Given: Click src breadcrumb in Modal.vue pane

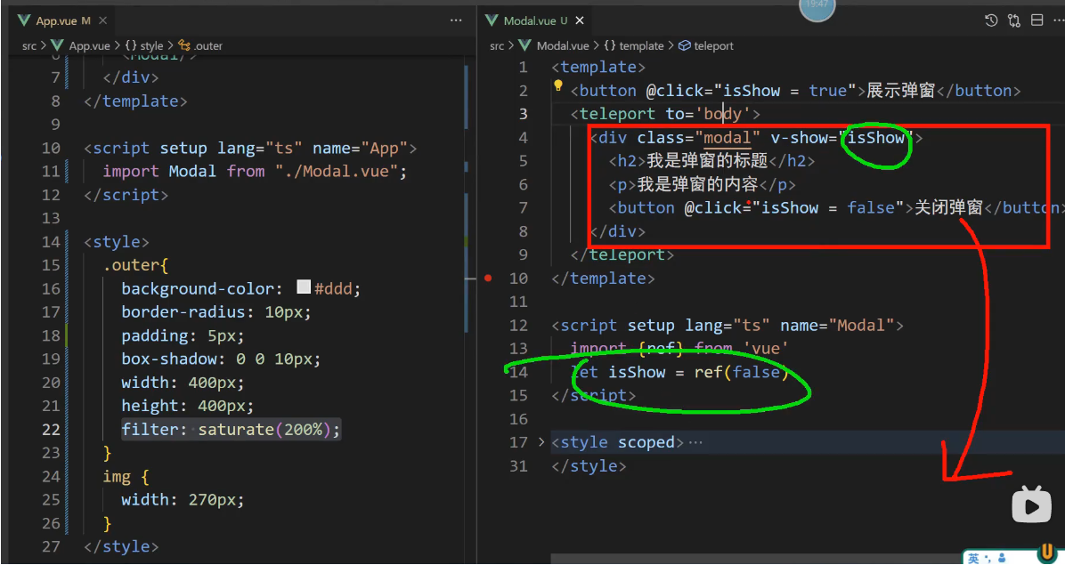Looking at the screenshot, I should [497, 45].
